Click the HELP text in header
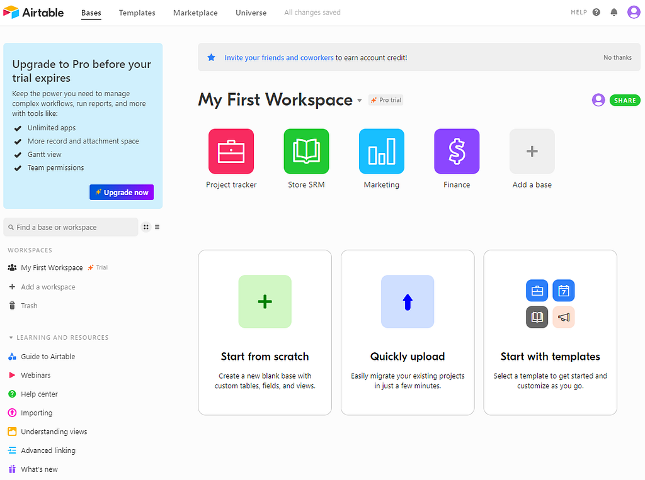645x480 pixels. coord(579,13)
